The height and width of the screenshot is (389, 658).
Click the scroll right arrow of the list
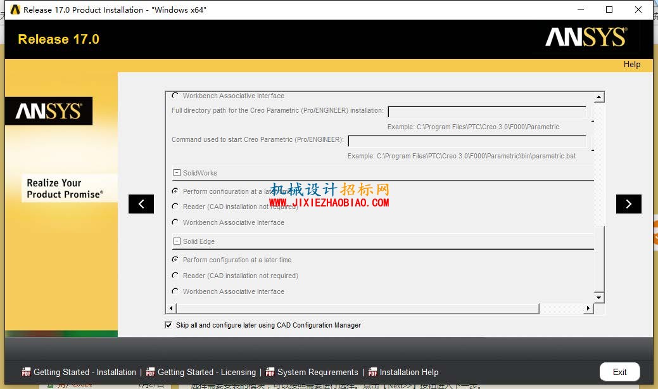(x=588, y=309)
